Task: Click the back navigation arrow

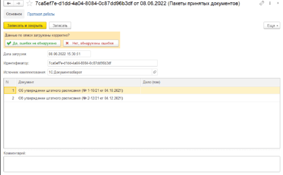Action: point(7,4)
